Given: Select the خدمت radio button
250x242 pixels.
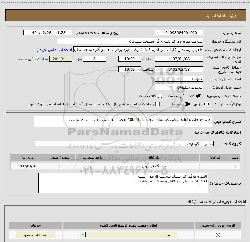Looking at the screenshot, I should click(x=182, y=96).
